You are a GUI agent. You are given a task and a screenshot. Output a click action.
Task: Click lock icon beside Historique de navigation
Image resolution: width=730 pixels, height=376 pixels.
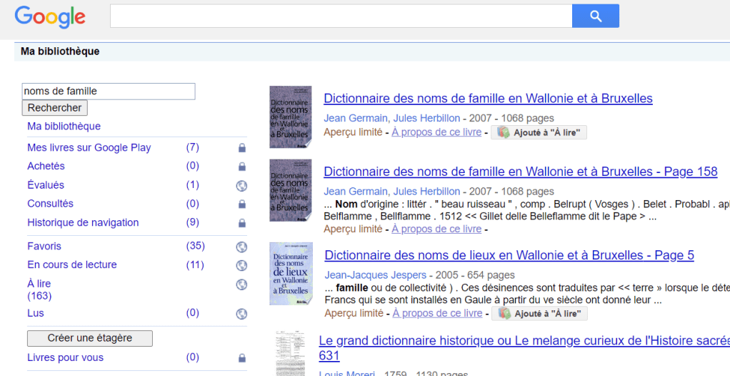click(x=241, y=223)
